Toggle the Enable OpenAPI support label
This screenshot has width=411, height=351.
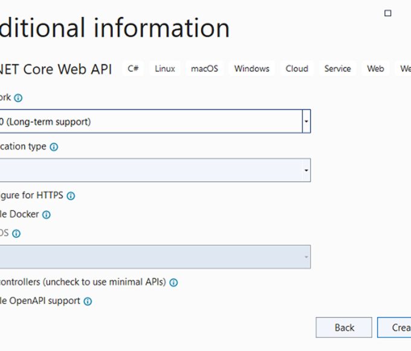coord(39,301)
